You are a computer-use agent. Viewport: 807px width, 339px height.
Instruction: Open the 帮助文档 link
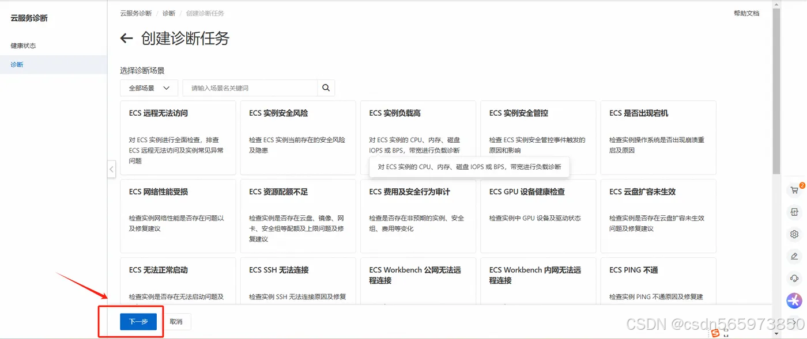[746, 13]
